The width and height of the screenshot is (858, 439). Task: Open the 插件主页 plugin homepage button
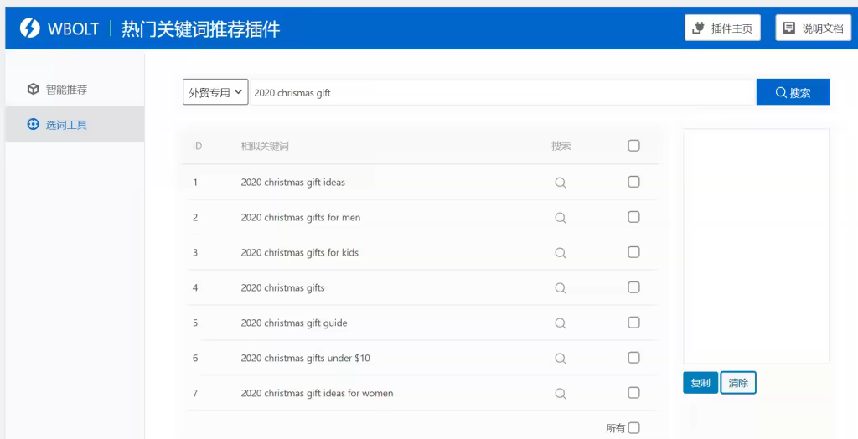(723, 28)
